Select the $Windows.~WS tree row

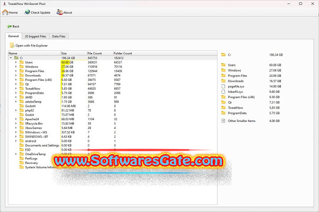(x=113, y=132)
